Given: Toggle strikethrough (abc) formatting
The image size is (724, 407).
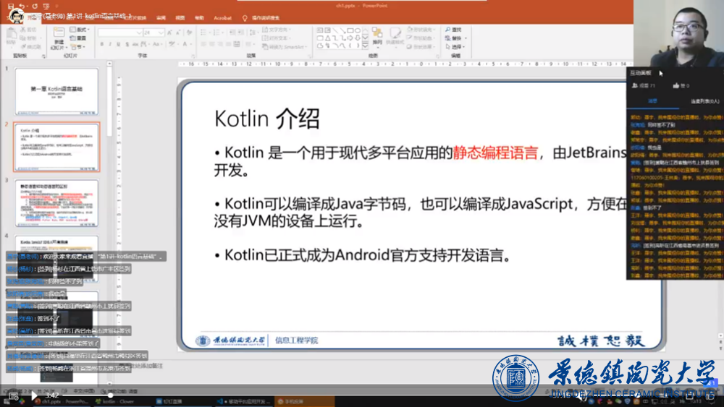Looking at the screenshot, I should coord(135,44).
